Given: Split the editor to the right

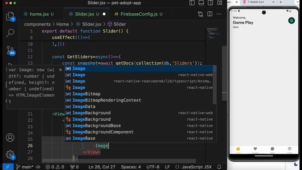Looking at the screenshot, I should (x=210, y=14).
